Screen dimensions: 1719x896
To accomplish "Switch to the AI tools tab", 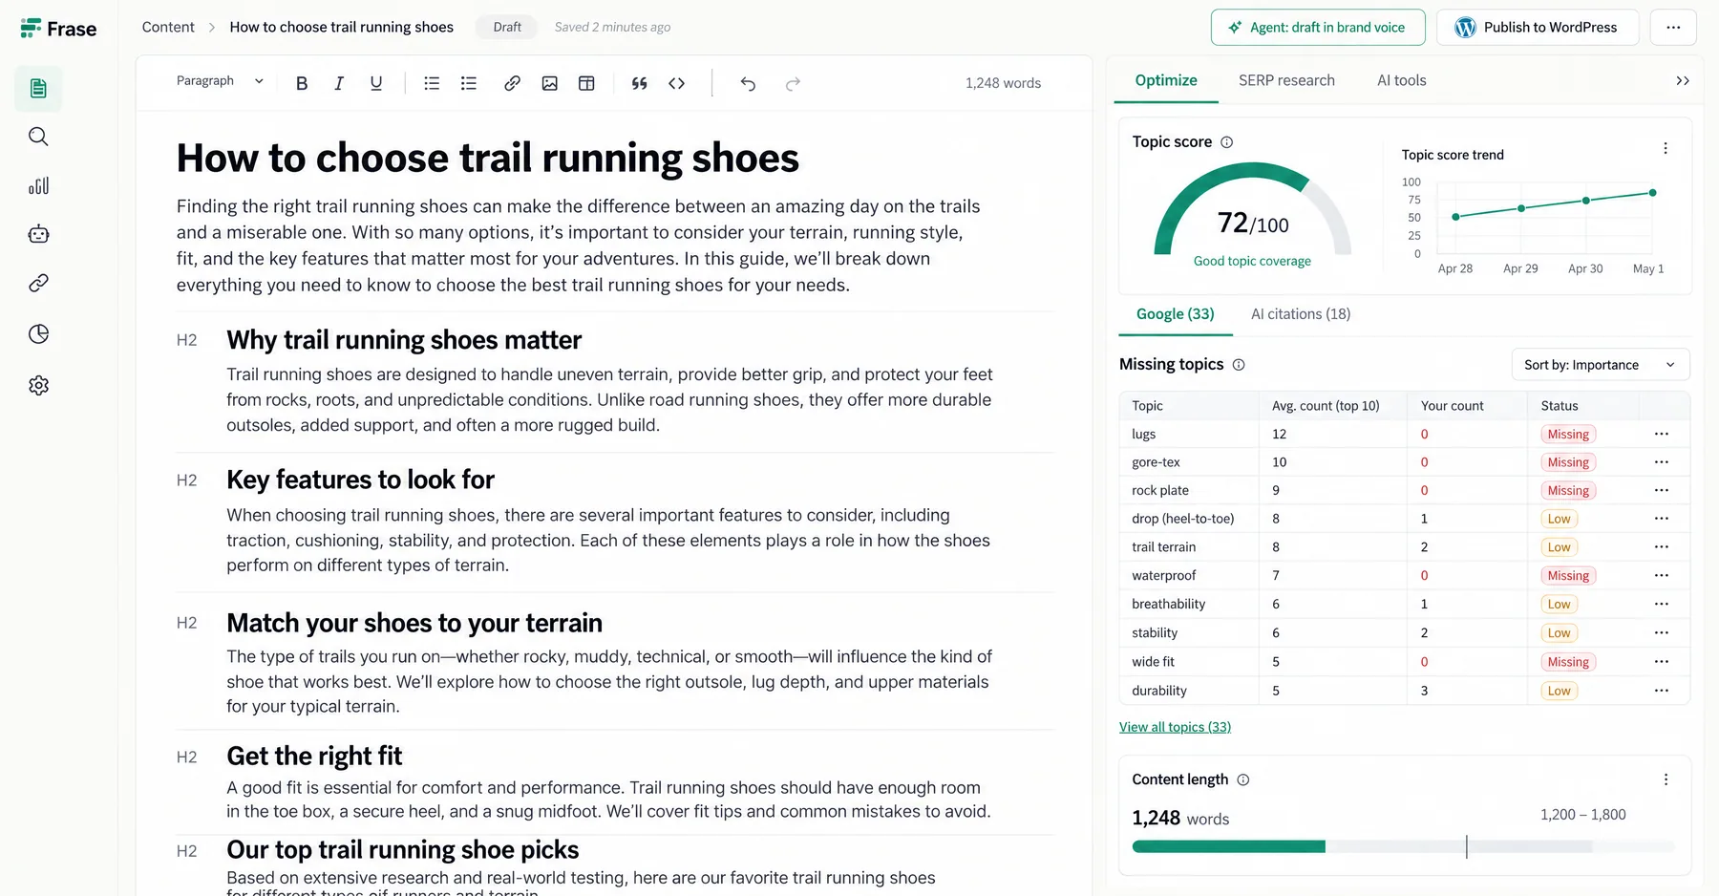I will (x=1401, y=80).
